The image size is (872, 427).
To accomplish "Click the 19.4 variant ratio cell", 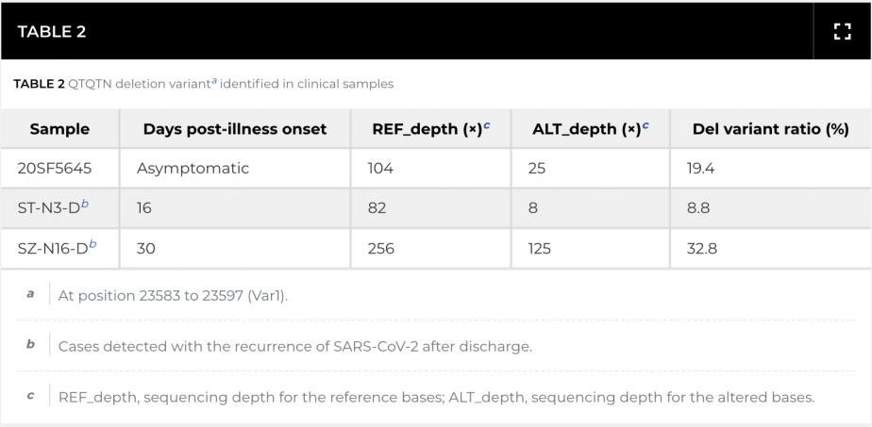I will pyautogui.click(x=701, y=169).
